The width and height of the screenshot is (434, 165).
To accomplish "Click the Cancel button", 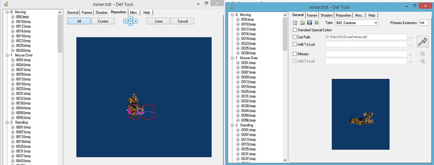I will click(x=182, y=21).
